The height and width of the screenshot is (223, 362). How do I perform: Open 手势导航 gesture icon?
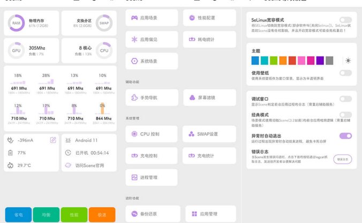134,98
